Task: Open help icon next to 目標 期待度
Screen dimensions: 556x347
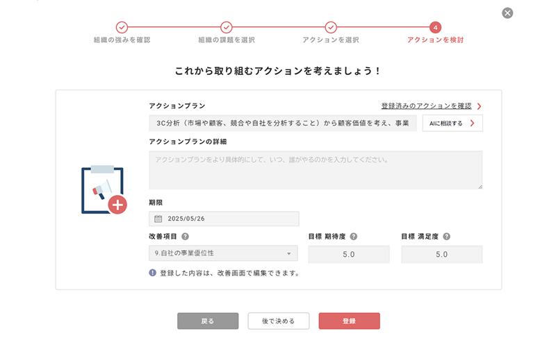Action: point(354,237)
